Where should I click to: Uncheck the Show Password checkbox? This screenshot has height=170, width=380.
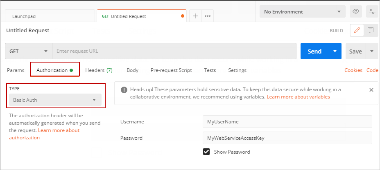[x=206, y=152]
